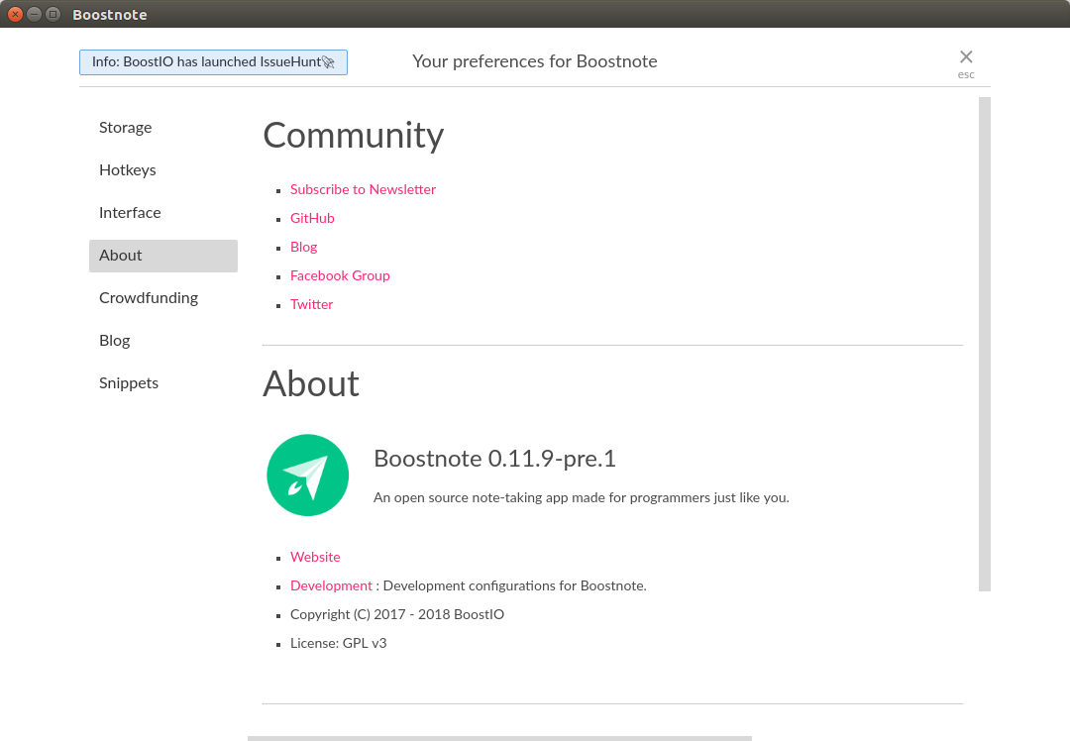Visit the Boostnote GitHub page
The width and height of the screenshot is (1070, 741).
pos(312,218)
